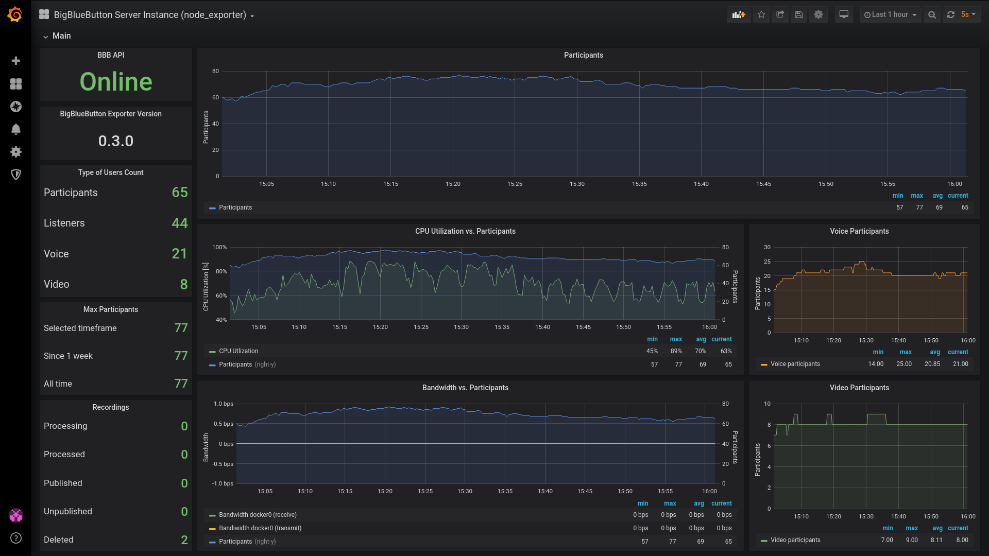Toggle Bandwidth docker0 (receive) series
Screen dimensions: 989x556
(258, 515)
